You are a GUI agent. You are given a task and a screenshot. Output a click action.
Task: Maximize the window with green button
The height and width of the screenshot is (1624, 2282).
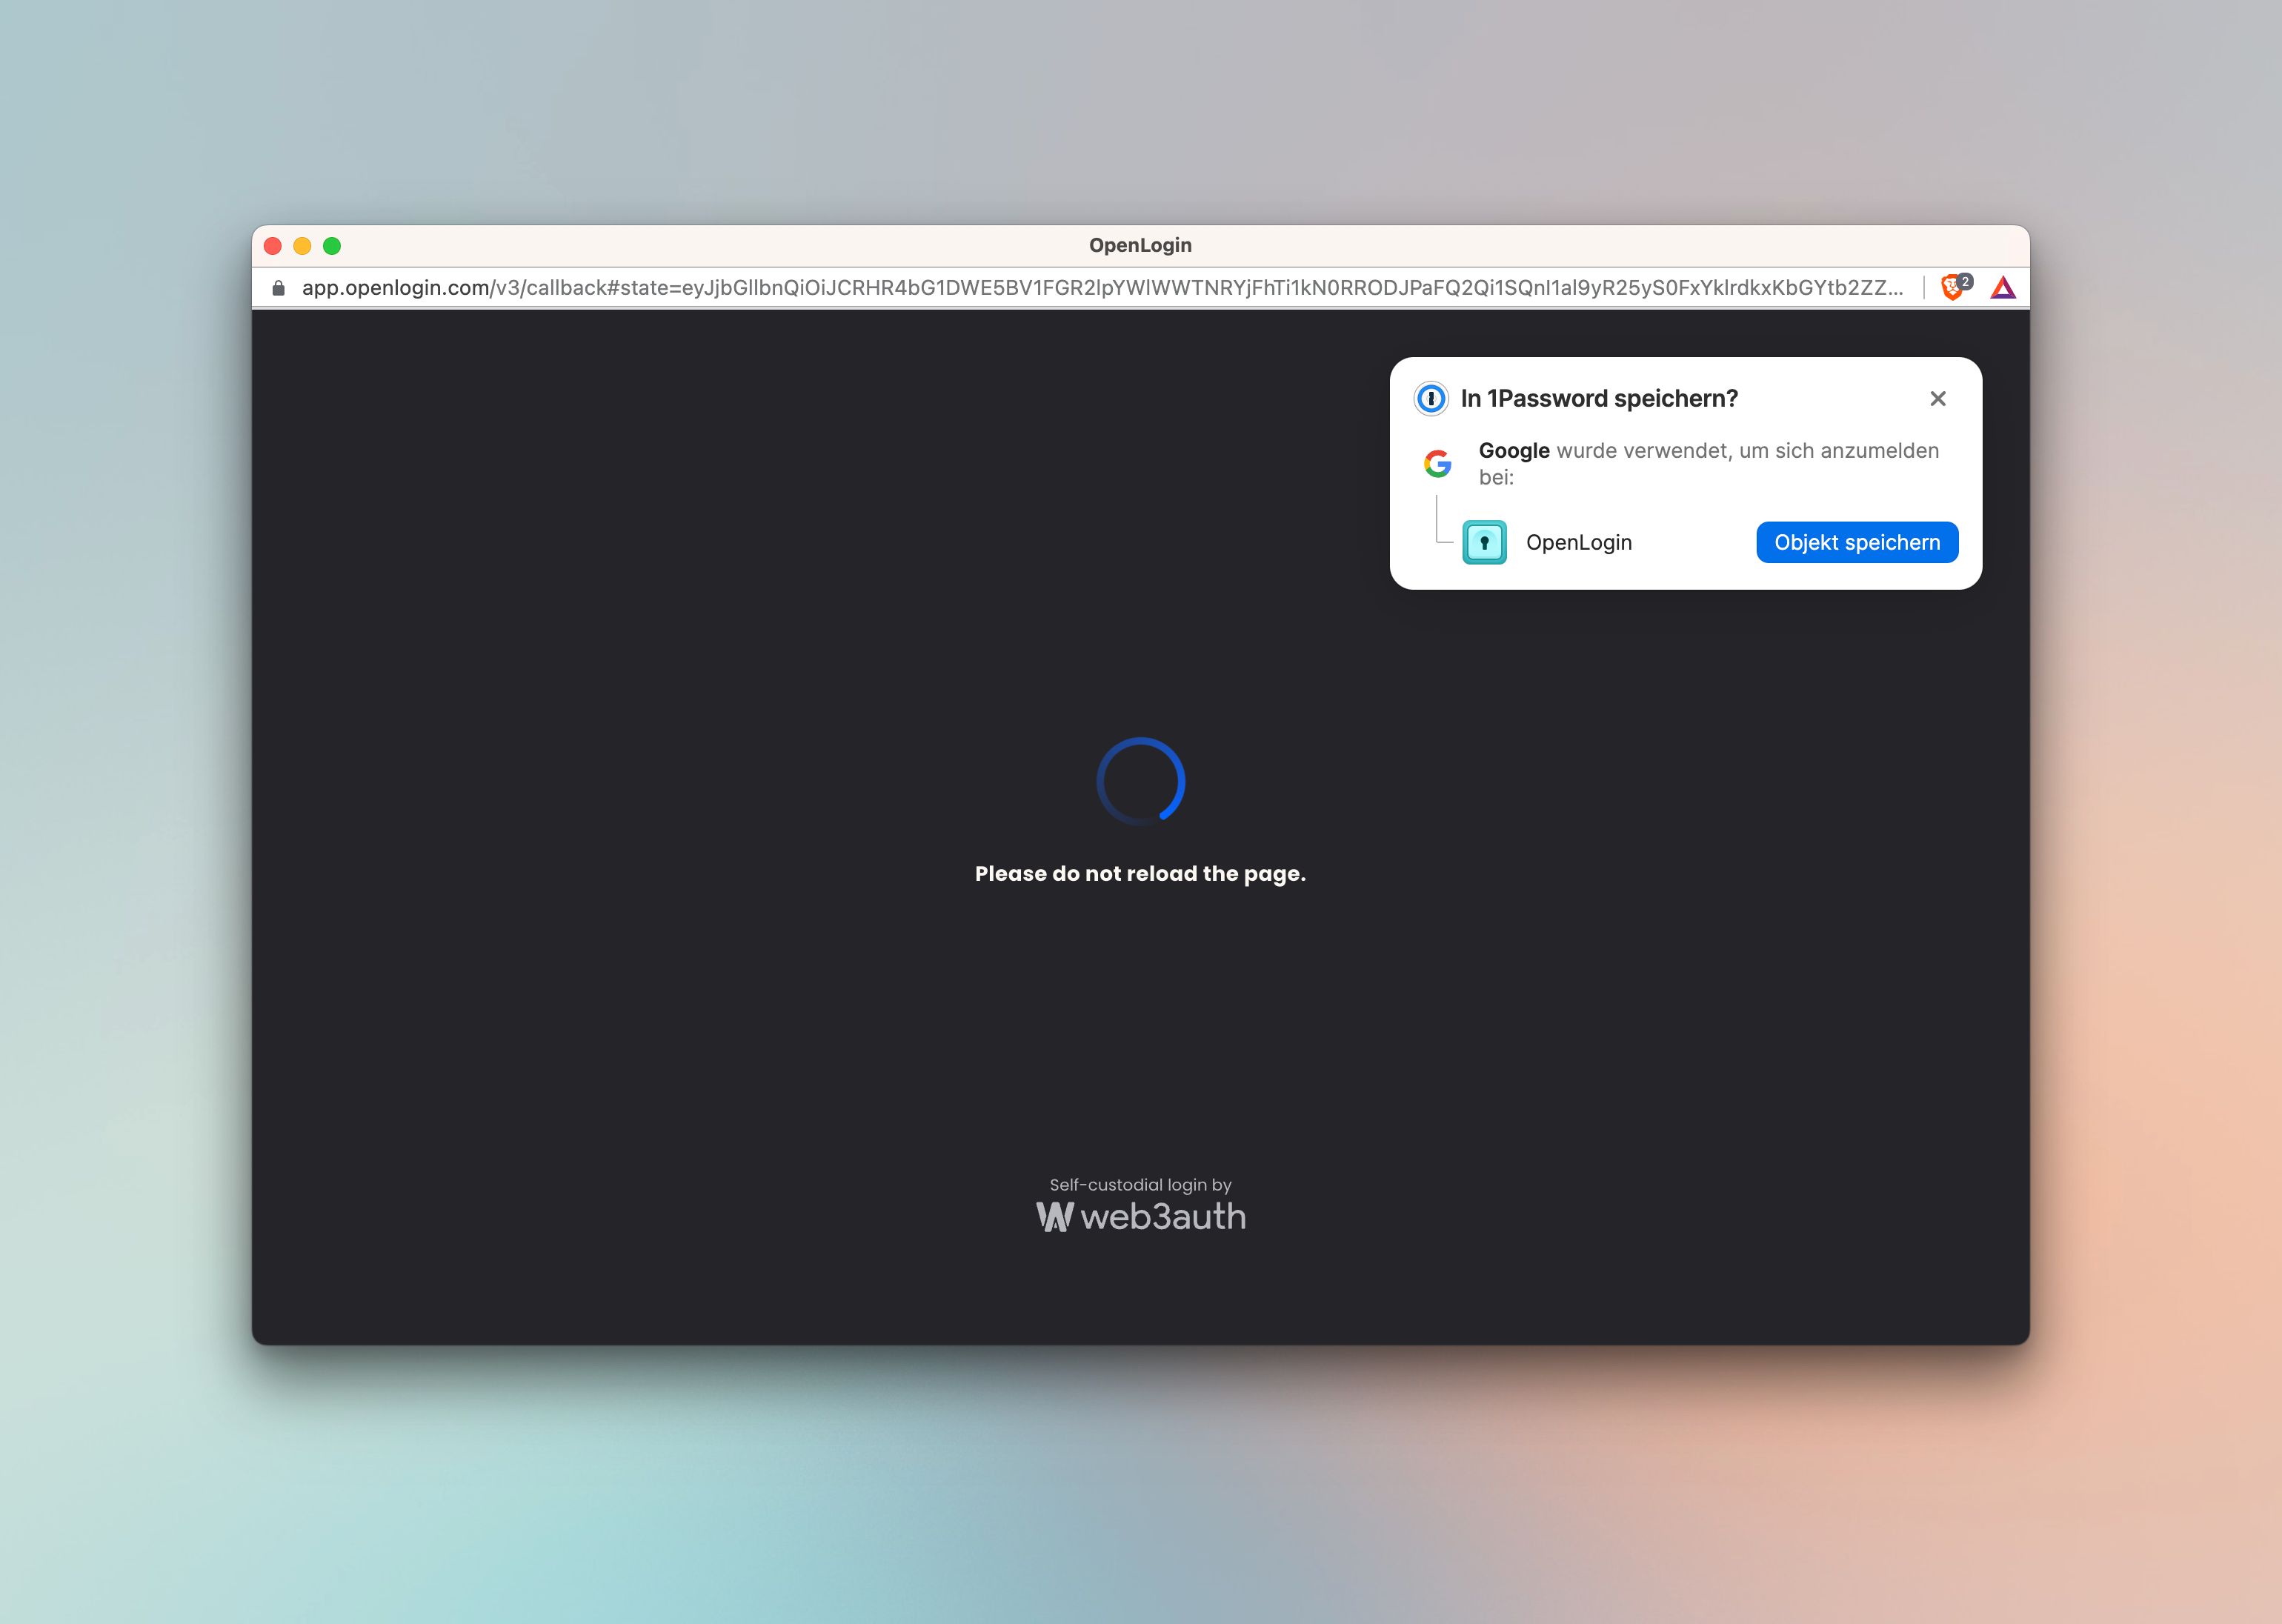point(332,246)
